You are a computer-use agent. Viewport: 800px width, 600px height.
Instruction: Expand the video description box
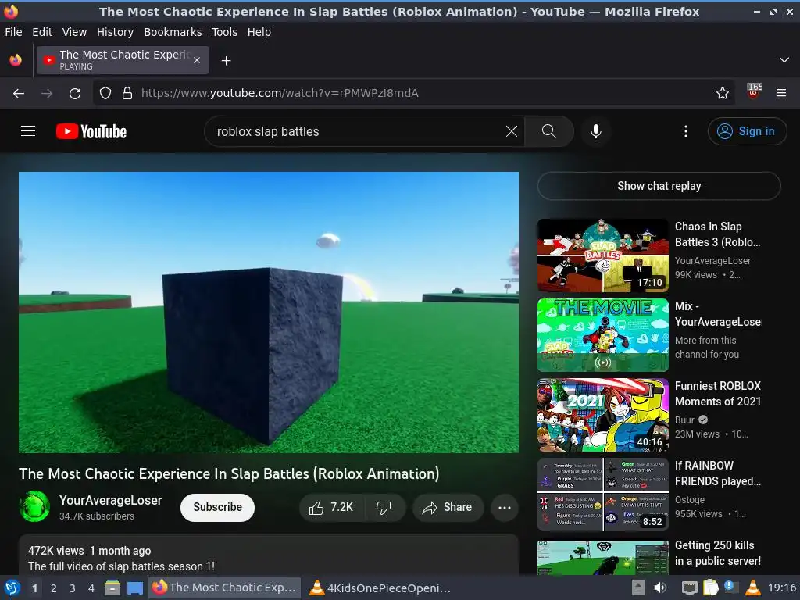click(269, 555)
